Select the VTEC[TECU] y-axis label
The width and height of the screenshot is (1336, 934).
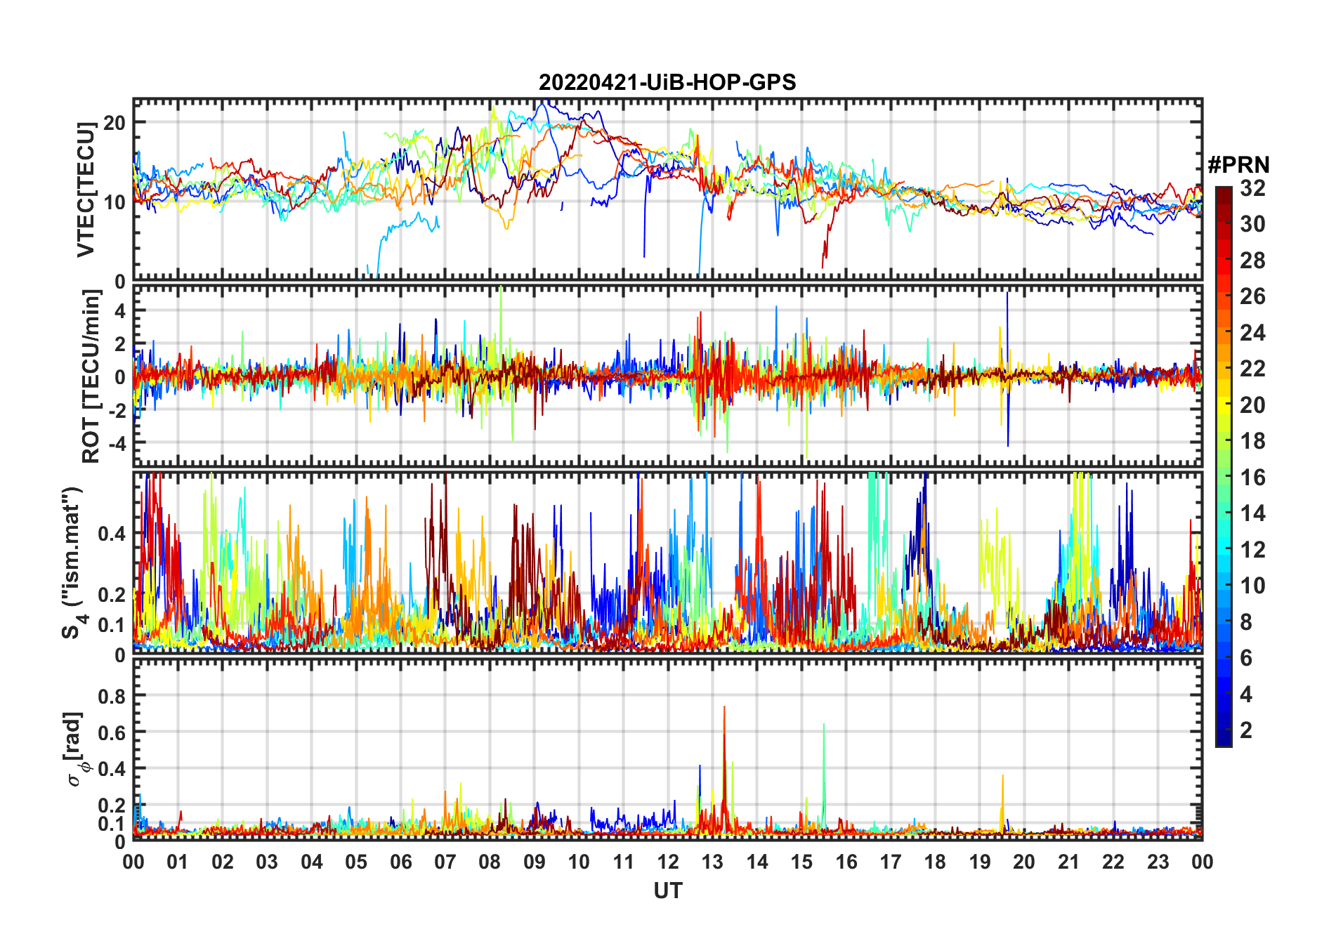pos(86,190)
